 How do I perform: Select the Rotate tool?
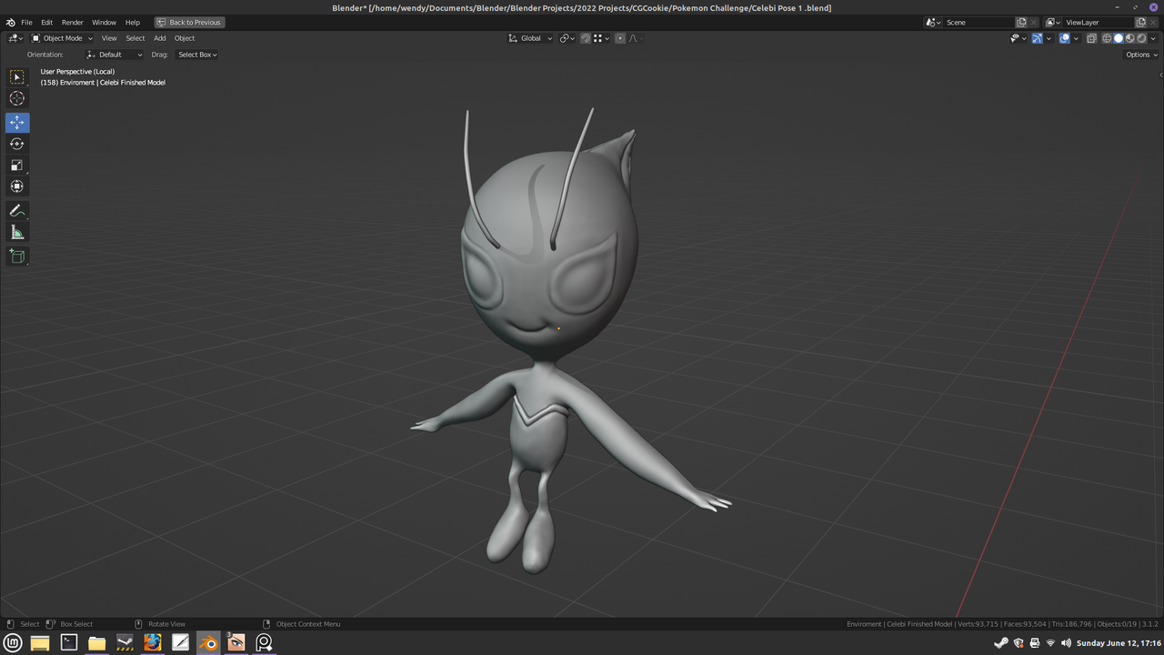coord(17,143)
